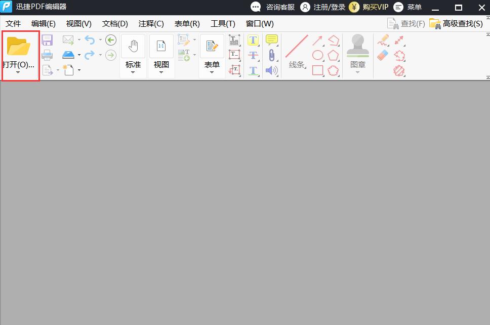490x325 pixels.
Task: Expand the email icon dropdown arrow
Action: [79, 39]
